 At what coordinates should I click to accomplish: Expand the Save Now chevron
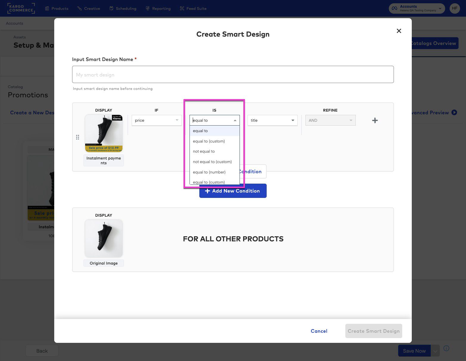435,351
